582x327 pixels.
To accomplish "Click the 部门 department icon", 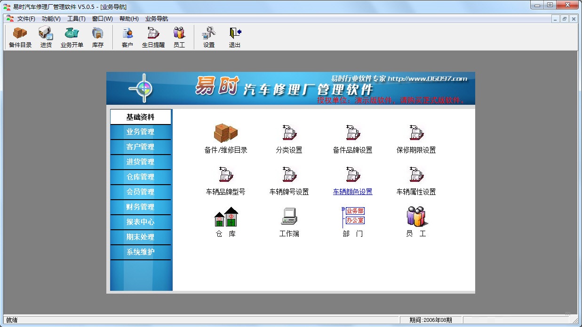I will 353,217.
